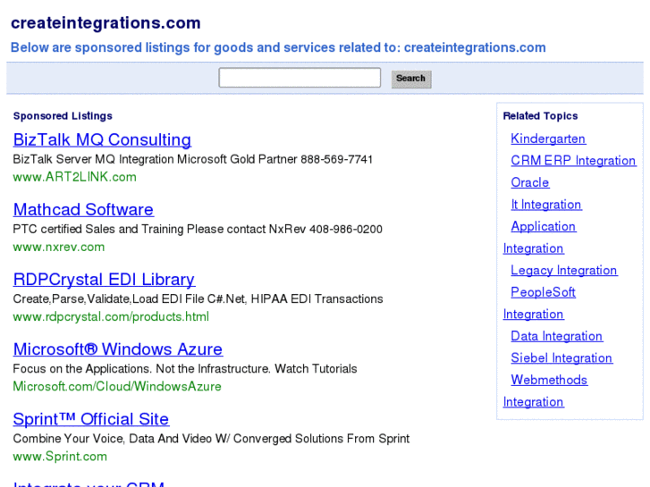Screen dimensions: 650x487
Task: Click the Combine Your Voice description text
Action: click(x=211, y=439)
